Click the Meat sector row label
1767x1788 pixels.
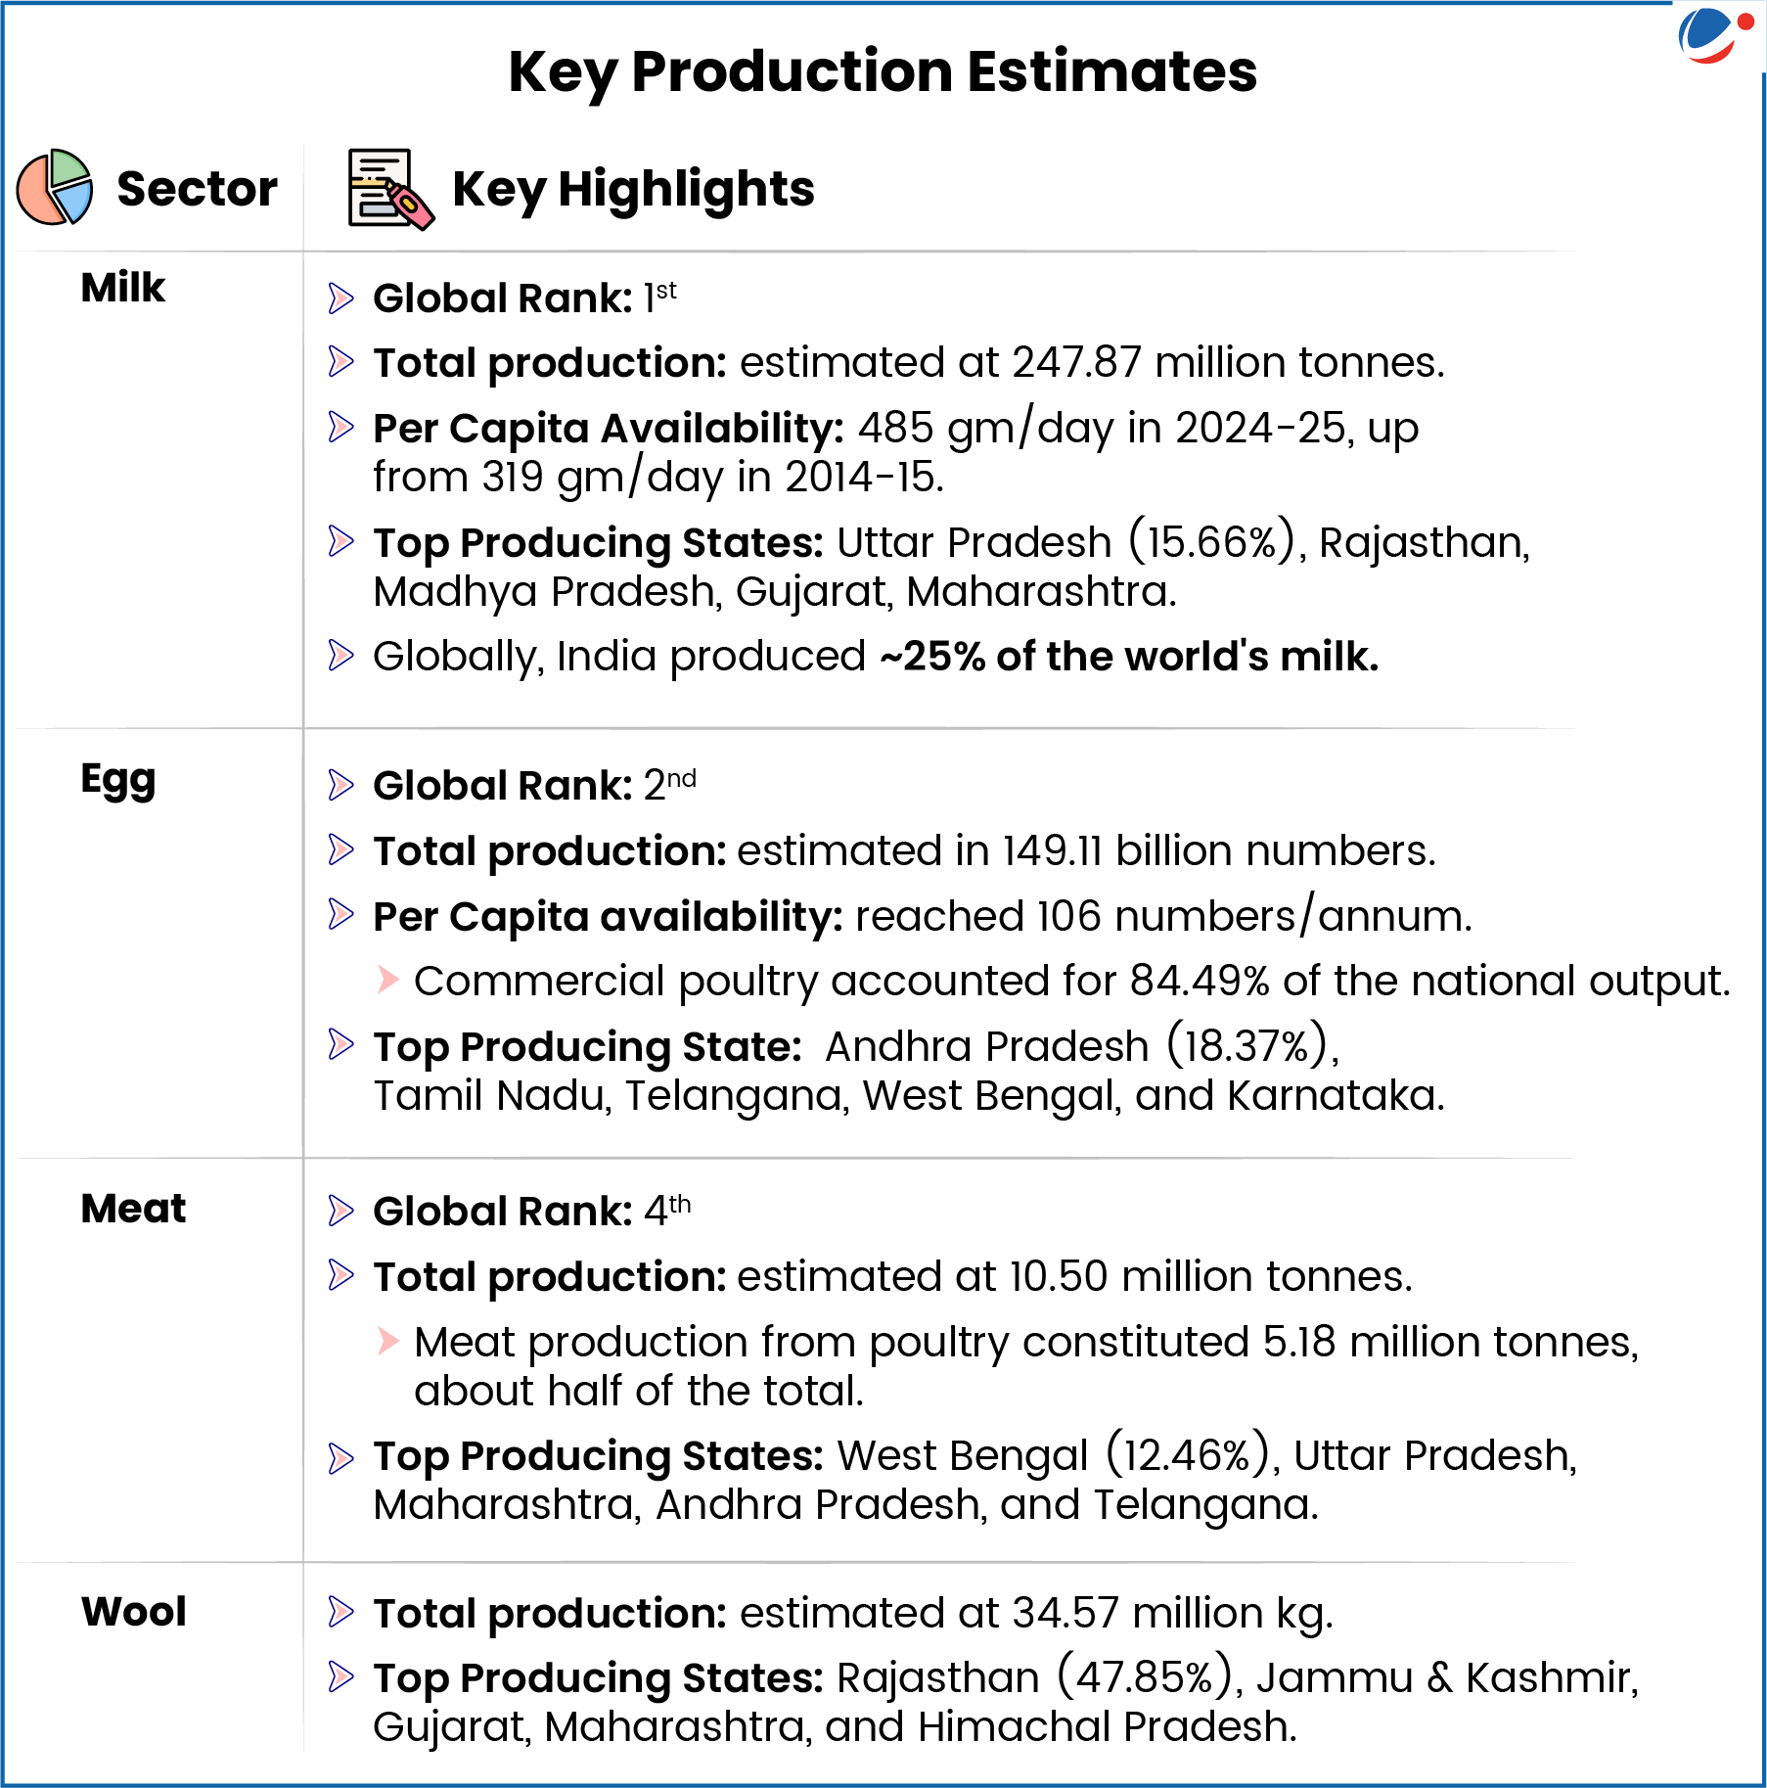coord(133,1209)
